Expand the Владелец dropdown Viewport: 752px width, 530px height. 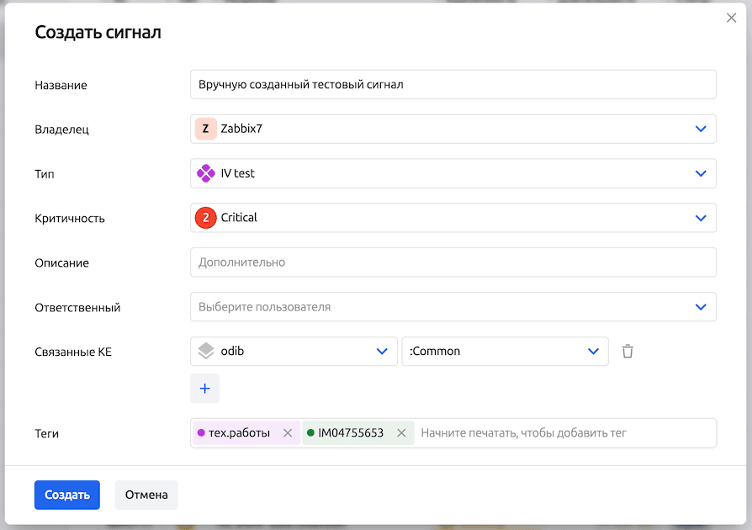coord(701,129)
